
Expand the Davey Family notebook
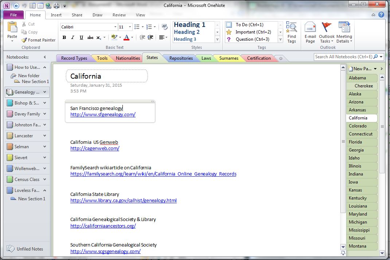coord(45,114)
